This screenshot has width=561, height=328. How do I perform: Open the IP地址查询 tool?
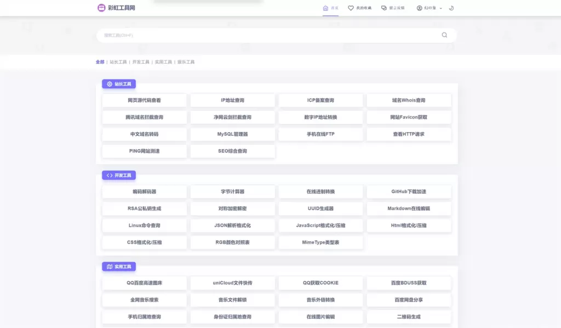tap(232, 100)
